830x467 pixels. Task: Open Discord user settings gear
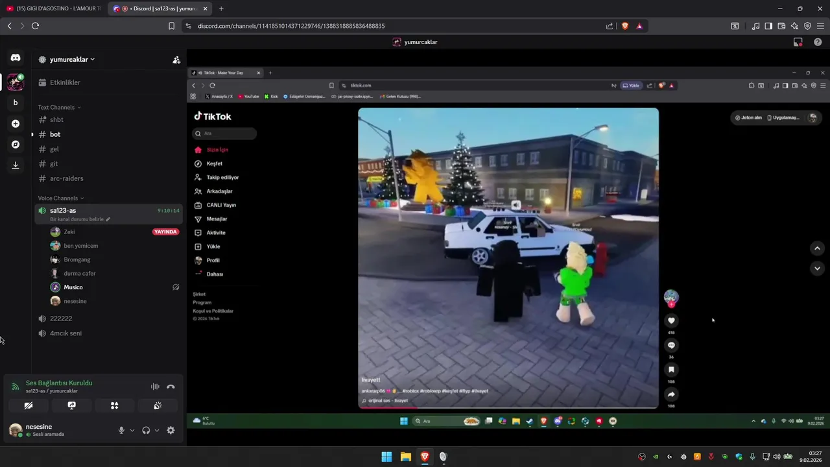(171, 430)
